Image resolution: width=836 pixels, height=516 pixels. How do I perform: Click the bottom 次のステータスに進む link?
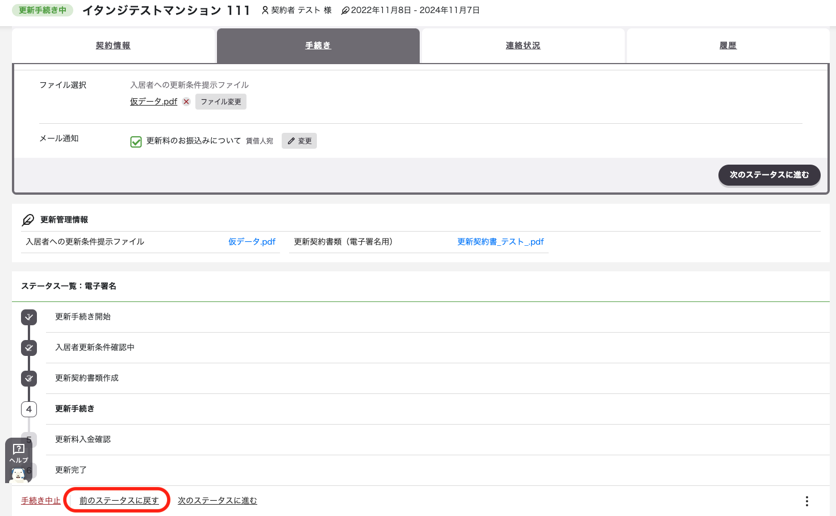pos(218,501)
